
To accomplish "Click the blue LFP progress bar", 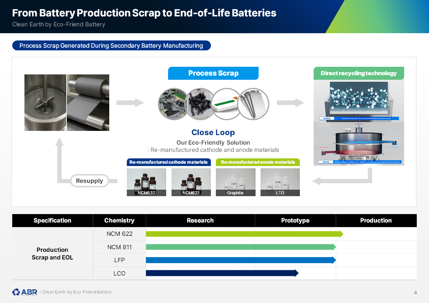I will coord(241,260).
